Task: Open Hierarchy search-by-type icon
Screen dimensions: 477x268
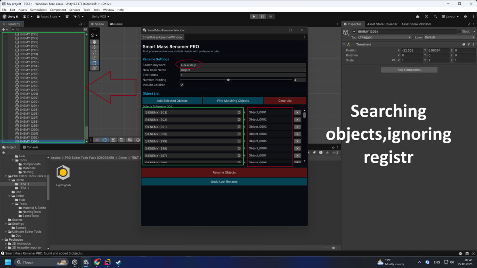Action: (85, 29)
